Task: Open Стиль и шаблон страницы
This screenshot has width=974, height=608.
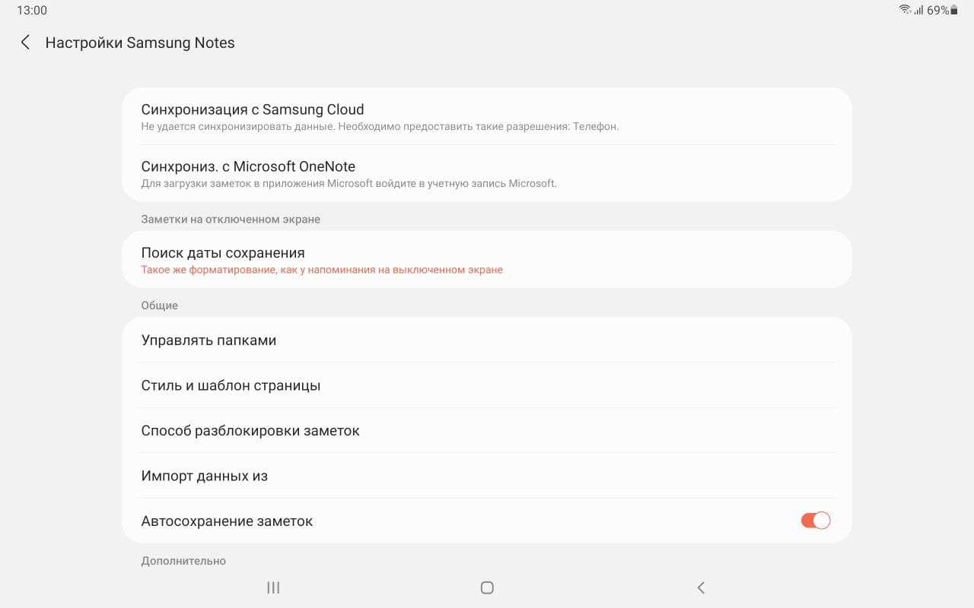Action: coord(231,385)
